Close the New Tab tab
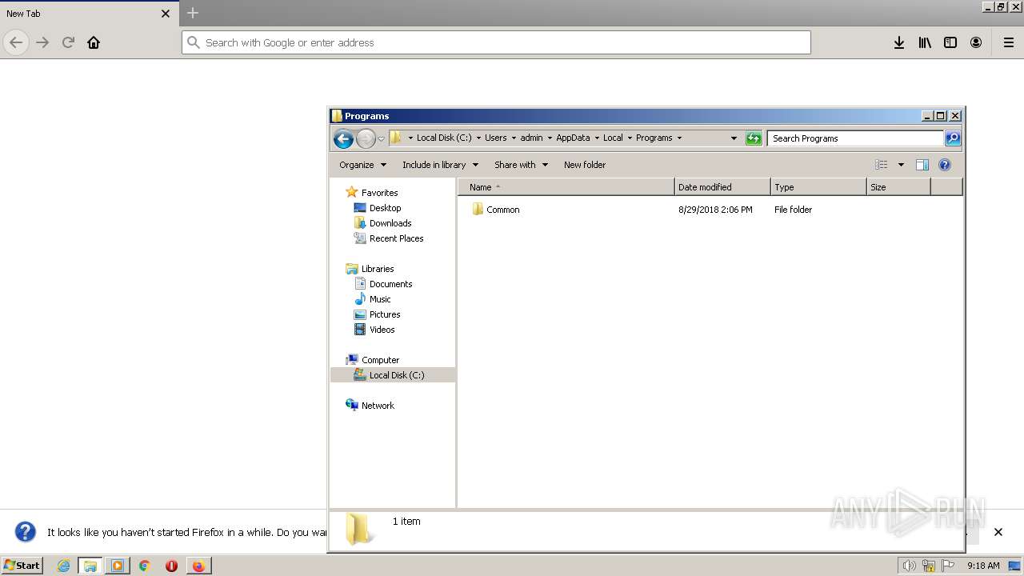 click(166, 14)
